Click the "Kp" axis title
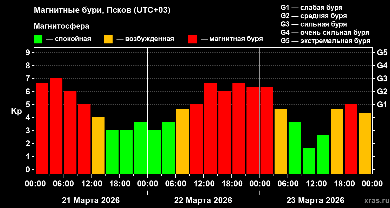Viewport: 390px width, 208px height. pyautogui.click(x=16, y=111)
